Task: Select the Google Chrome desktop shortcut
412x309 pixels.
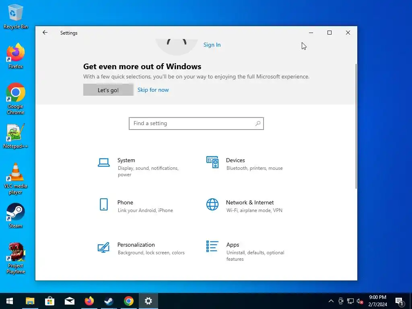Action: point(16,99)
